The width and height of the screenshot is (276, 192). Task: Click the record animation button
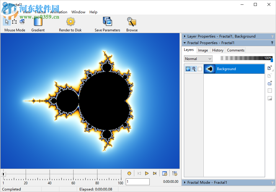click(129, 173)
